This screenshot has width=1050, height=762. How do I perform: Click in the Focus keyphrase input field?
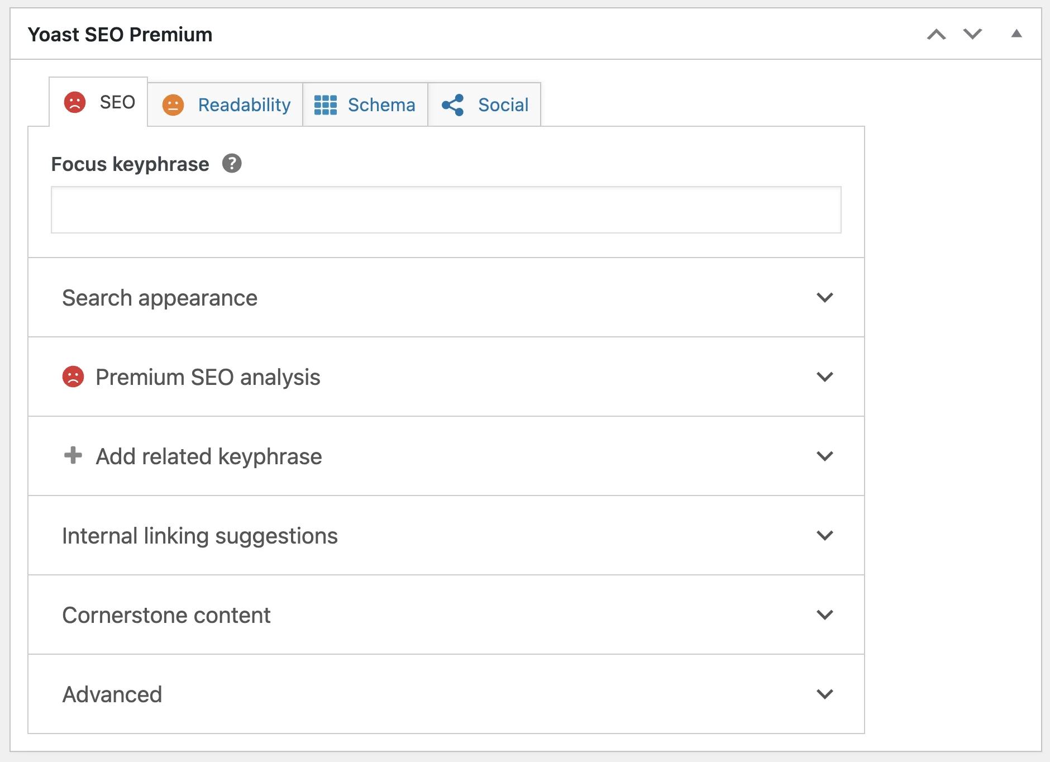pyautogui.click(x=446, y=209)
